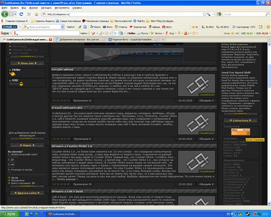Click the Яндекс logo on Yandex bar
The image size is (271, 217).
(5, 33)
